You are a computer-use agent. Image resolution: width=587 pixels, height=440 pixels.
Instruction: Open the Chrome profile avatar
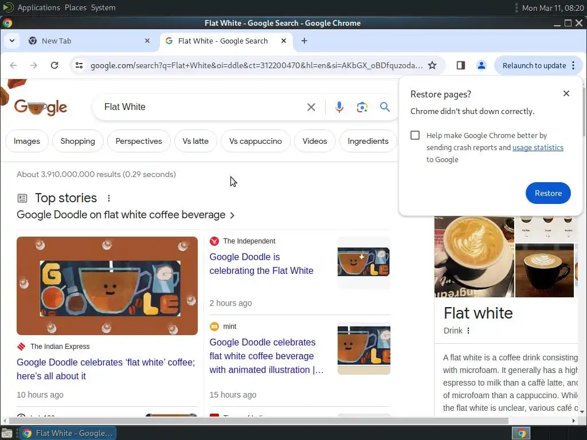point(482,65)
